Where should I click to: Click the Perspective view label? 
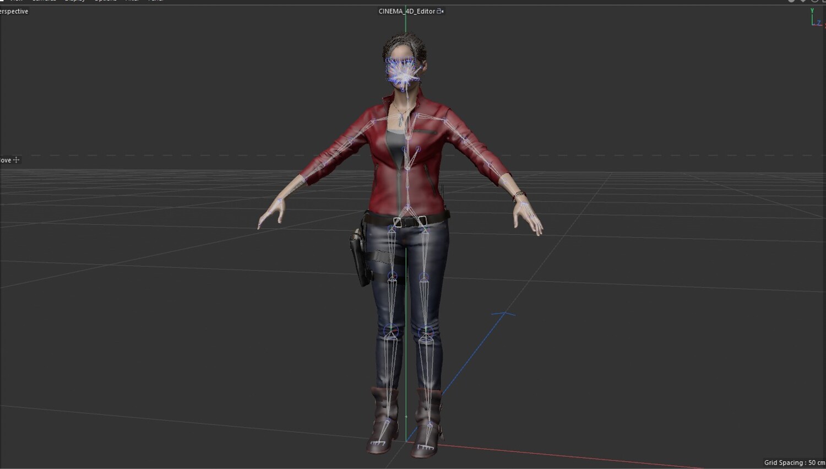(x=14, y=11)
